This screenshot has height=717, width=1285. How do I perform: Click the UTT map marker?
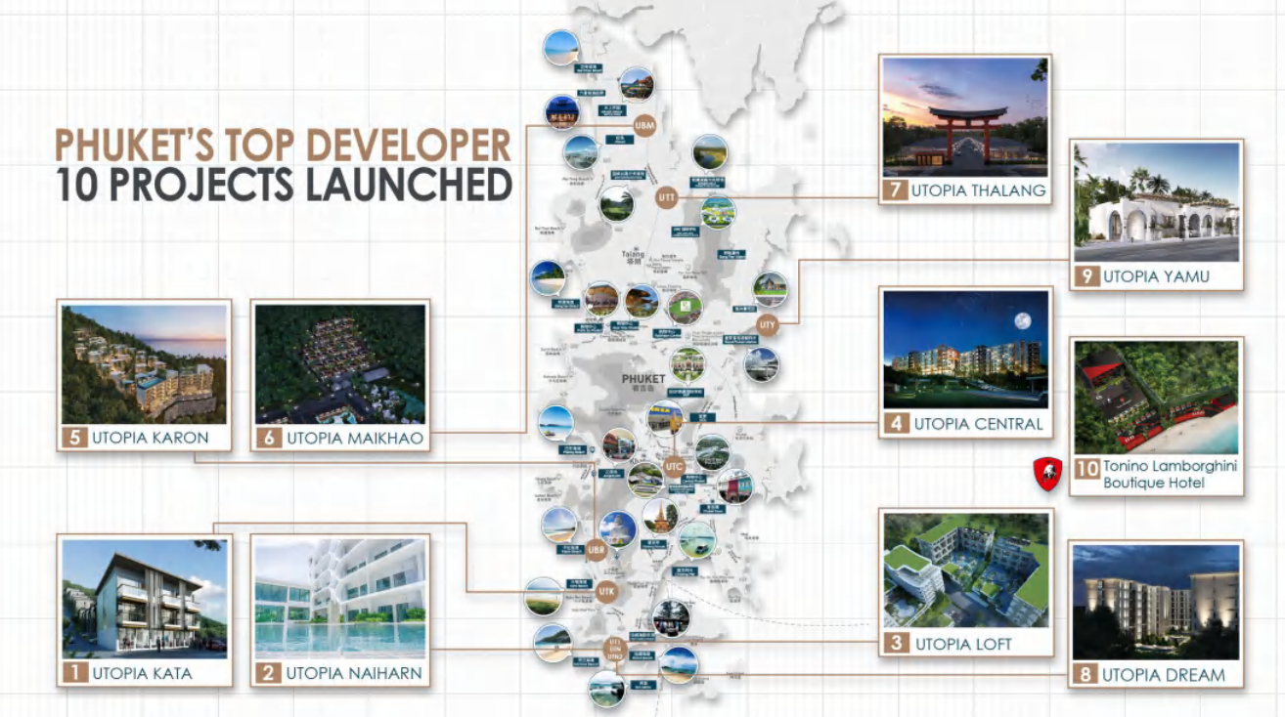coord(668,196)
